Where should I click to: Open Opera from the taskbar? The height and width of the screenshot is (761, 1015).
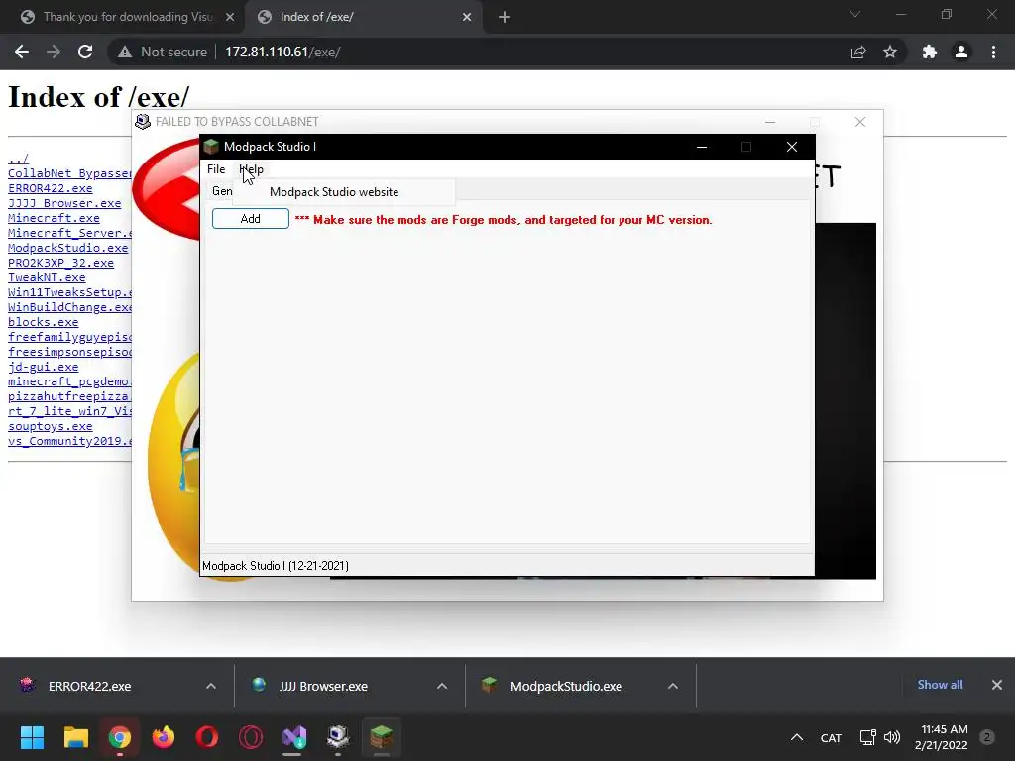point(207,737)
